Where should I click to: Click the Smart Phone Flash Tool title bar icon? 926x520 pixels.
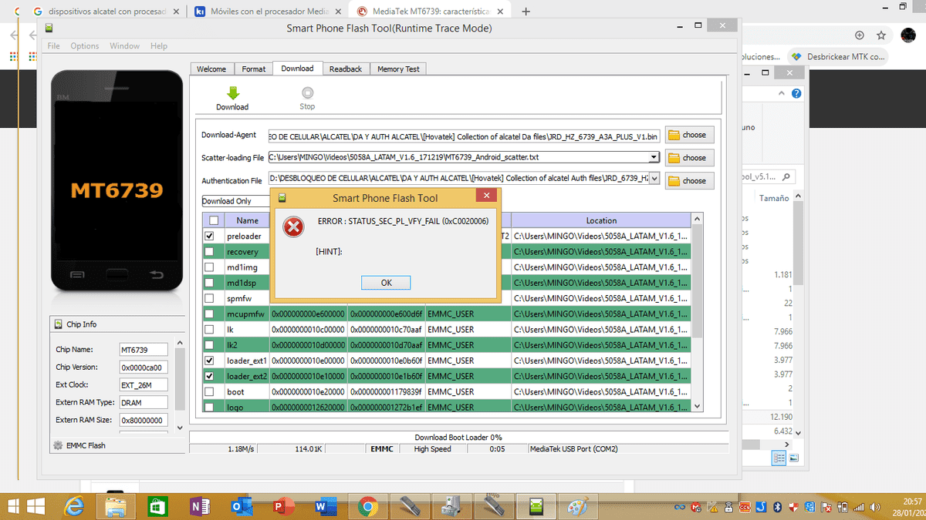pyautogui.click(x=49, y=29)
